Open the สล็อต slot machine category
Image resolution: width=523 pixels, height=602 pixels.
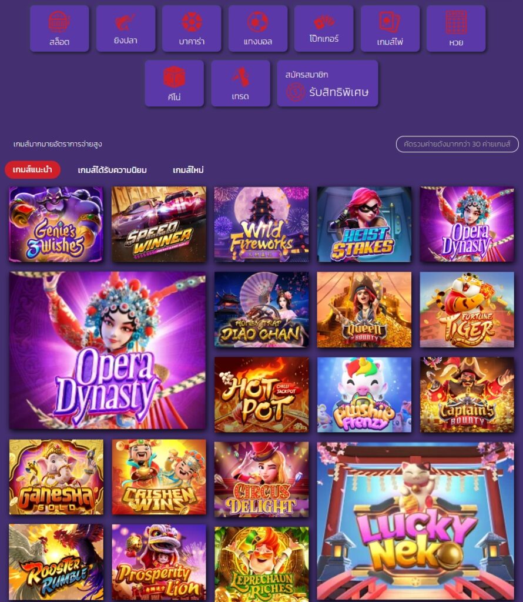[59, 28]
